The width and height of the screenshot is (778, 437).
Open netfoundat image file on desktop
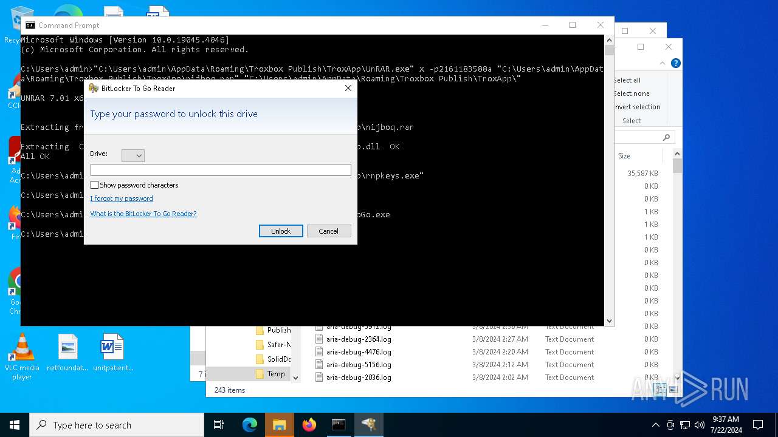click(x=68, y=353)
